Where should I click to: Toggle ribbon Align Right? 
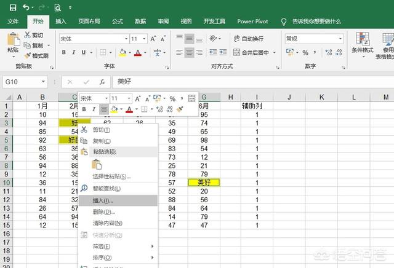199,52
